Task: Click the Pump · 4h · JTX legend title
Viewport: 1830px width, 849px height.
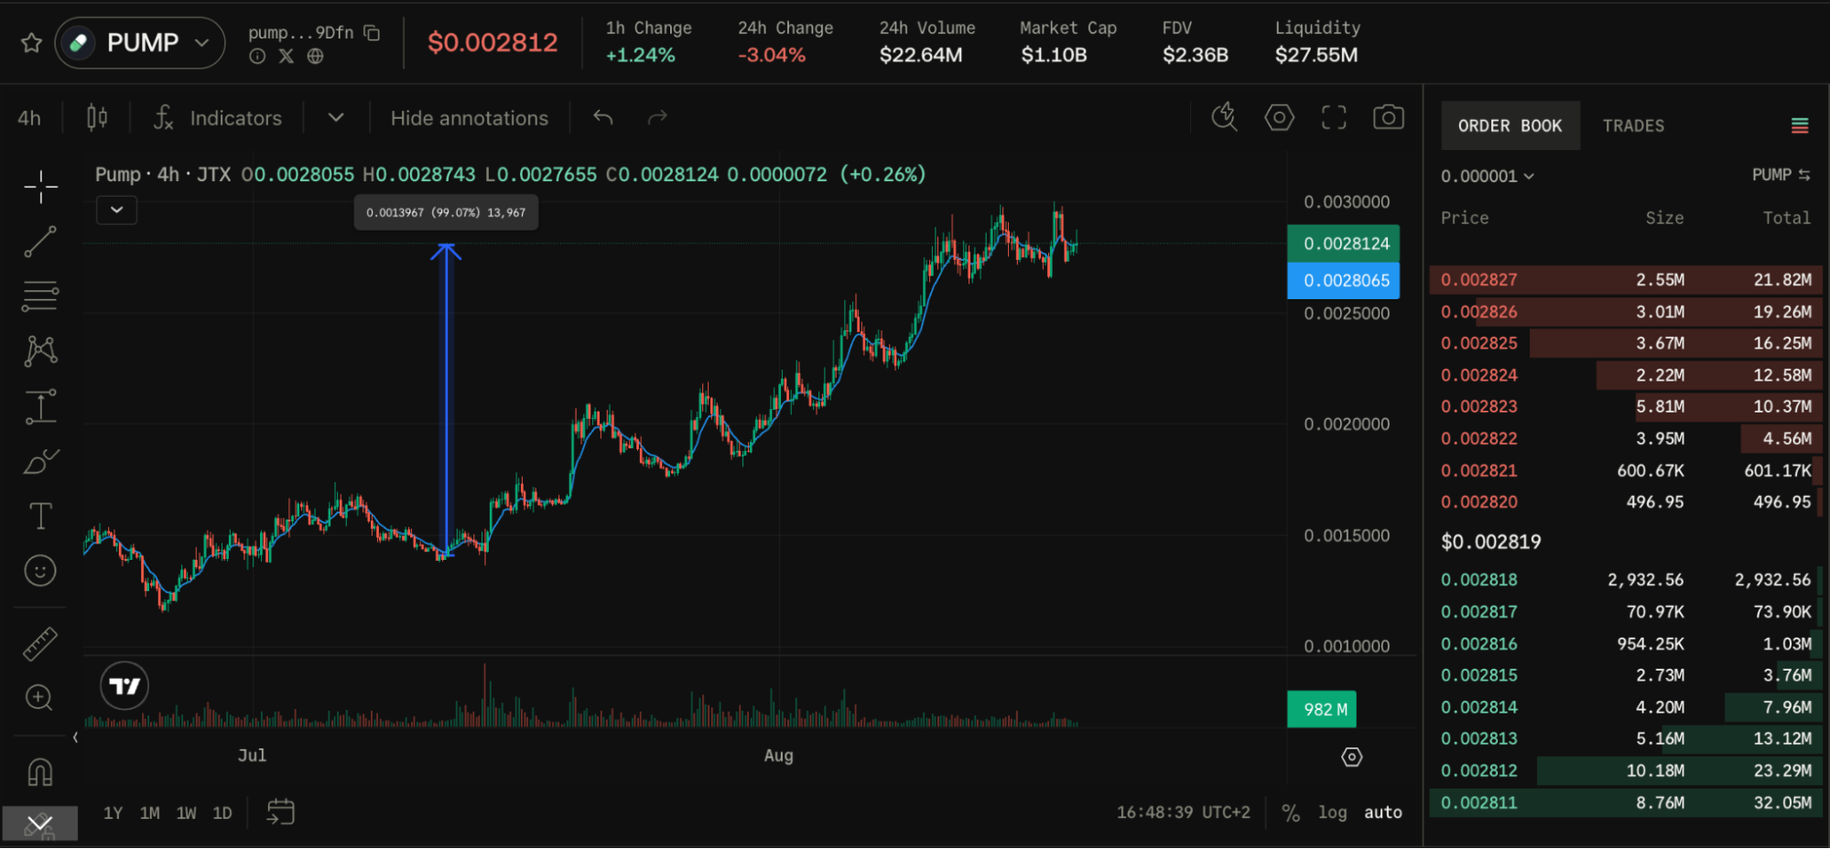Action: pyautogui.click(x=163, y=174)
